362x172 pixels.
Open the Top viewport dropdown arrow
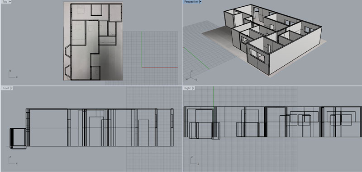[x=10, y=2]
